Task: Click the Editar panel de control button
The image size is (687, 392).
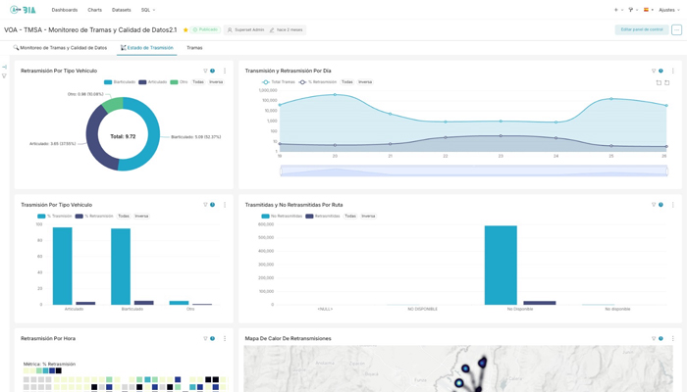Action: click(x=642, y=29)
